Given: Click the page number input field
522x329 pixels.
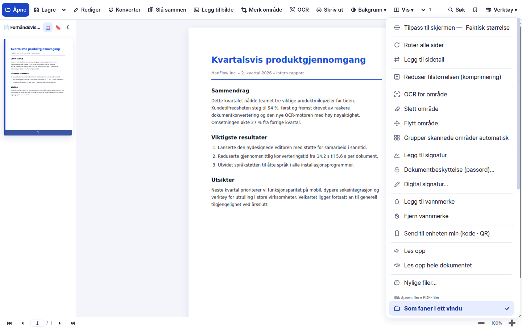Looking at the screenshot, I should tap(37, 323).
